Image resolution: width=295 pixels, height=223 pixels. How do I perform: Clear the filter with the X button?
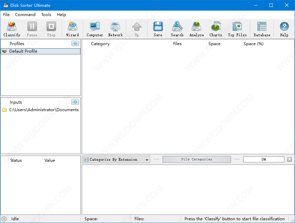pos(290,159)
